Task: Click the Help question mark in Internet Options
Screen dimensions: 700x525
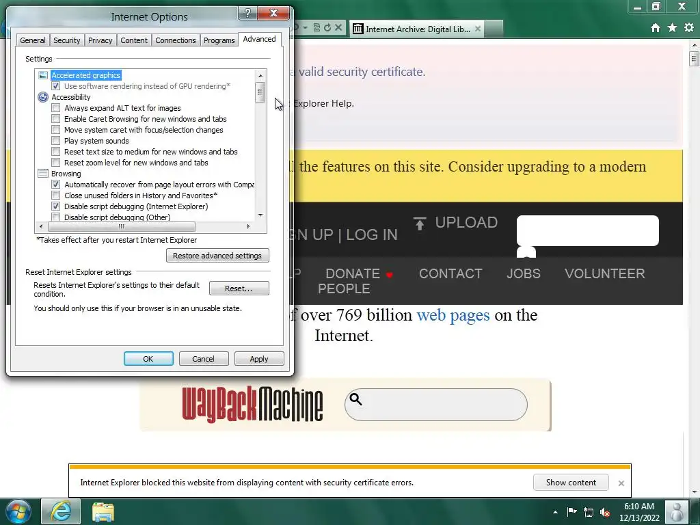Action: click(247, 12)
